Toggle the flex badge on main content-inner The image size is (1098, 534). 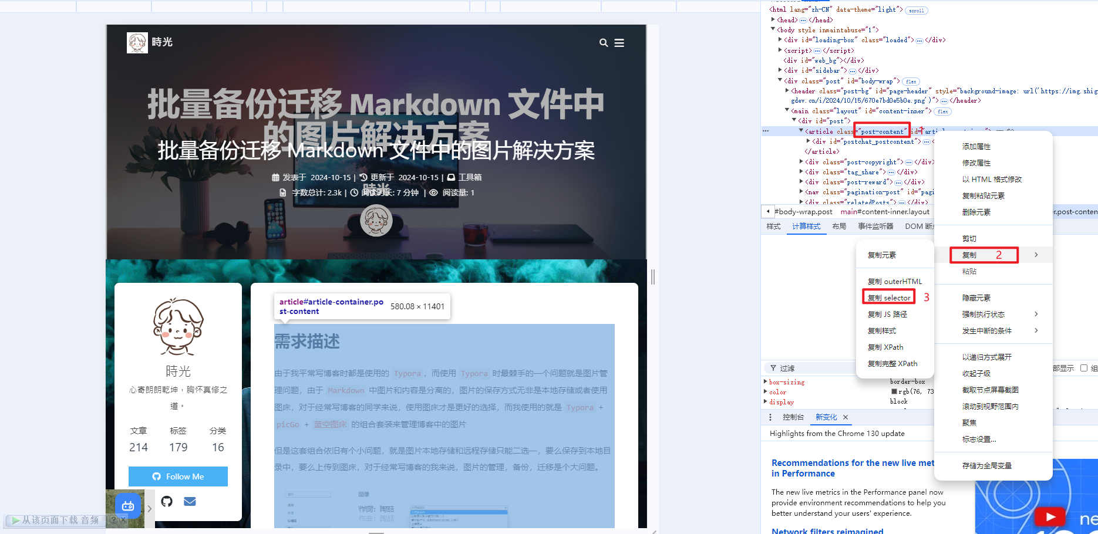point(942,111)
